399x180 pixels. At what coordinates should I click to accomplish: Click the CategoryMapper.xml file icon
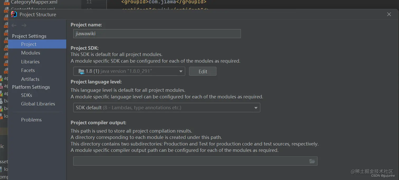pyautogui.click(x=6, y=2)
